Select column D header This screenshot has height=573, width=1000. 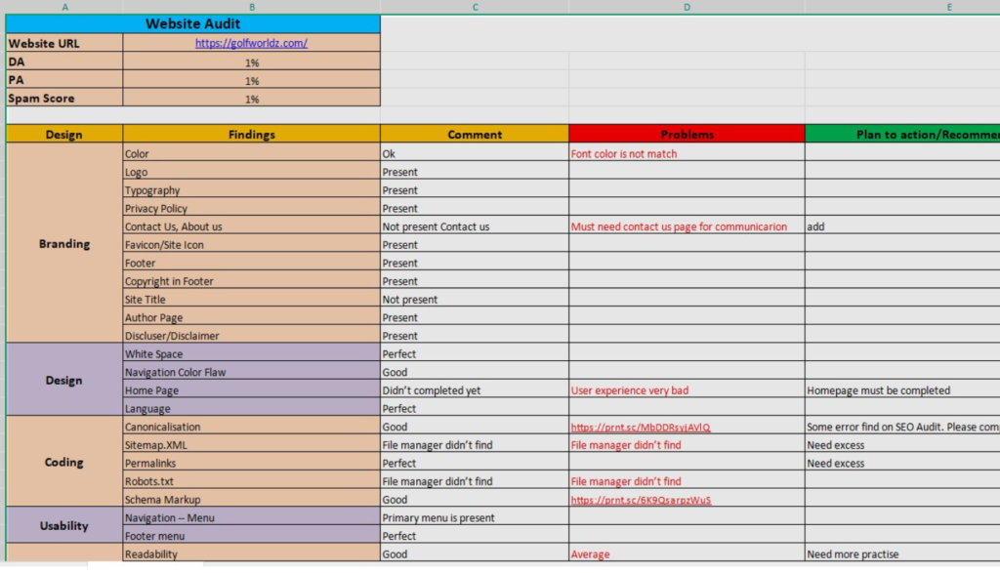click(687, 7)
